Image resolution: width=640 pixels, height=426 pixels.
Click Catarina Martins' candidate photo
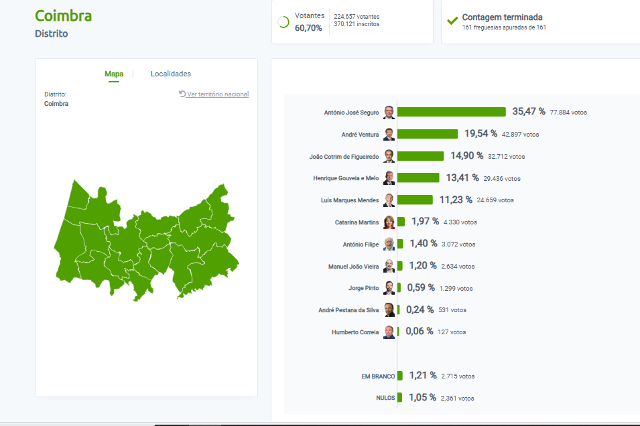pyautogui.click(x=389, y=222)
